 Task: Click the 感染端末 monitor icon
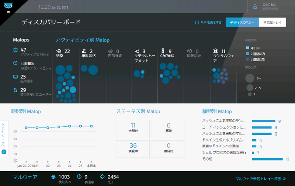(x=15, y=77)
